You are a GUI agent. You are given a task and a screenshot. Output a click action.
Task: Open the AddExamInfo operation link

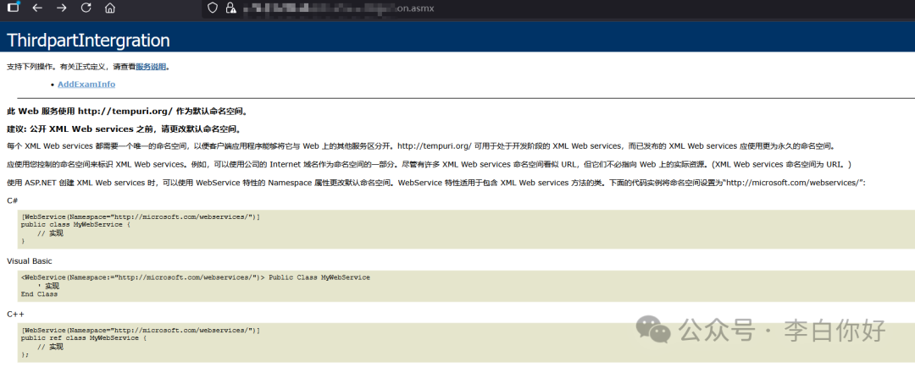pos(86,85)
